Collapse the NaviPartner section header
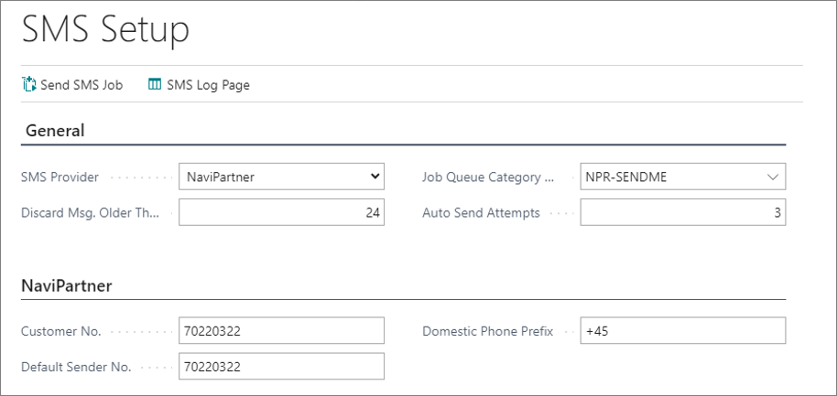The image size is (837, 396). [x=67, y=286]
